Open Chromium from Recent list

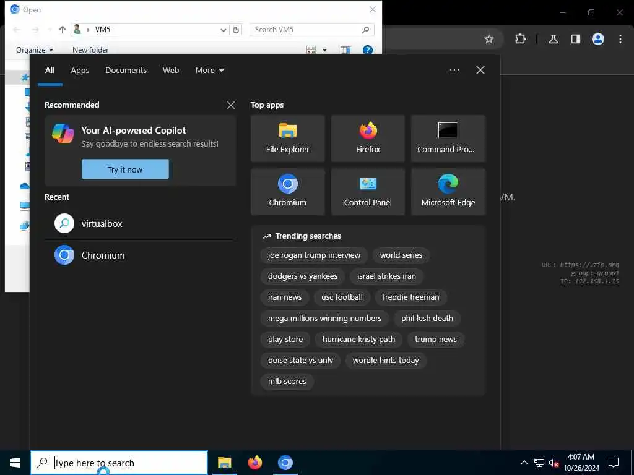coord(141,255)
